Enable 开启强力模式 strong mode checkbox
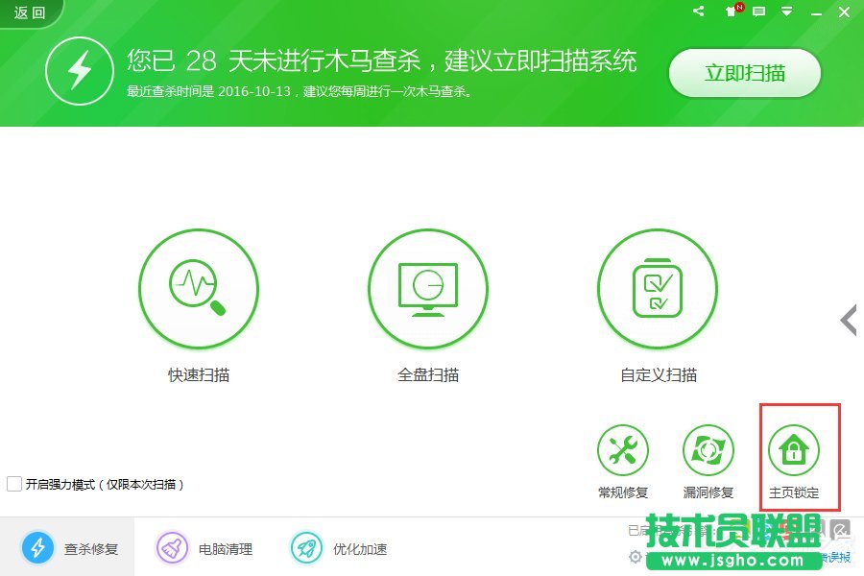864x576 pixels. click(14, 485)
